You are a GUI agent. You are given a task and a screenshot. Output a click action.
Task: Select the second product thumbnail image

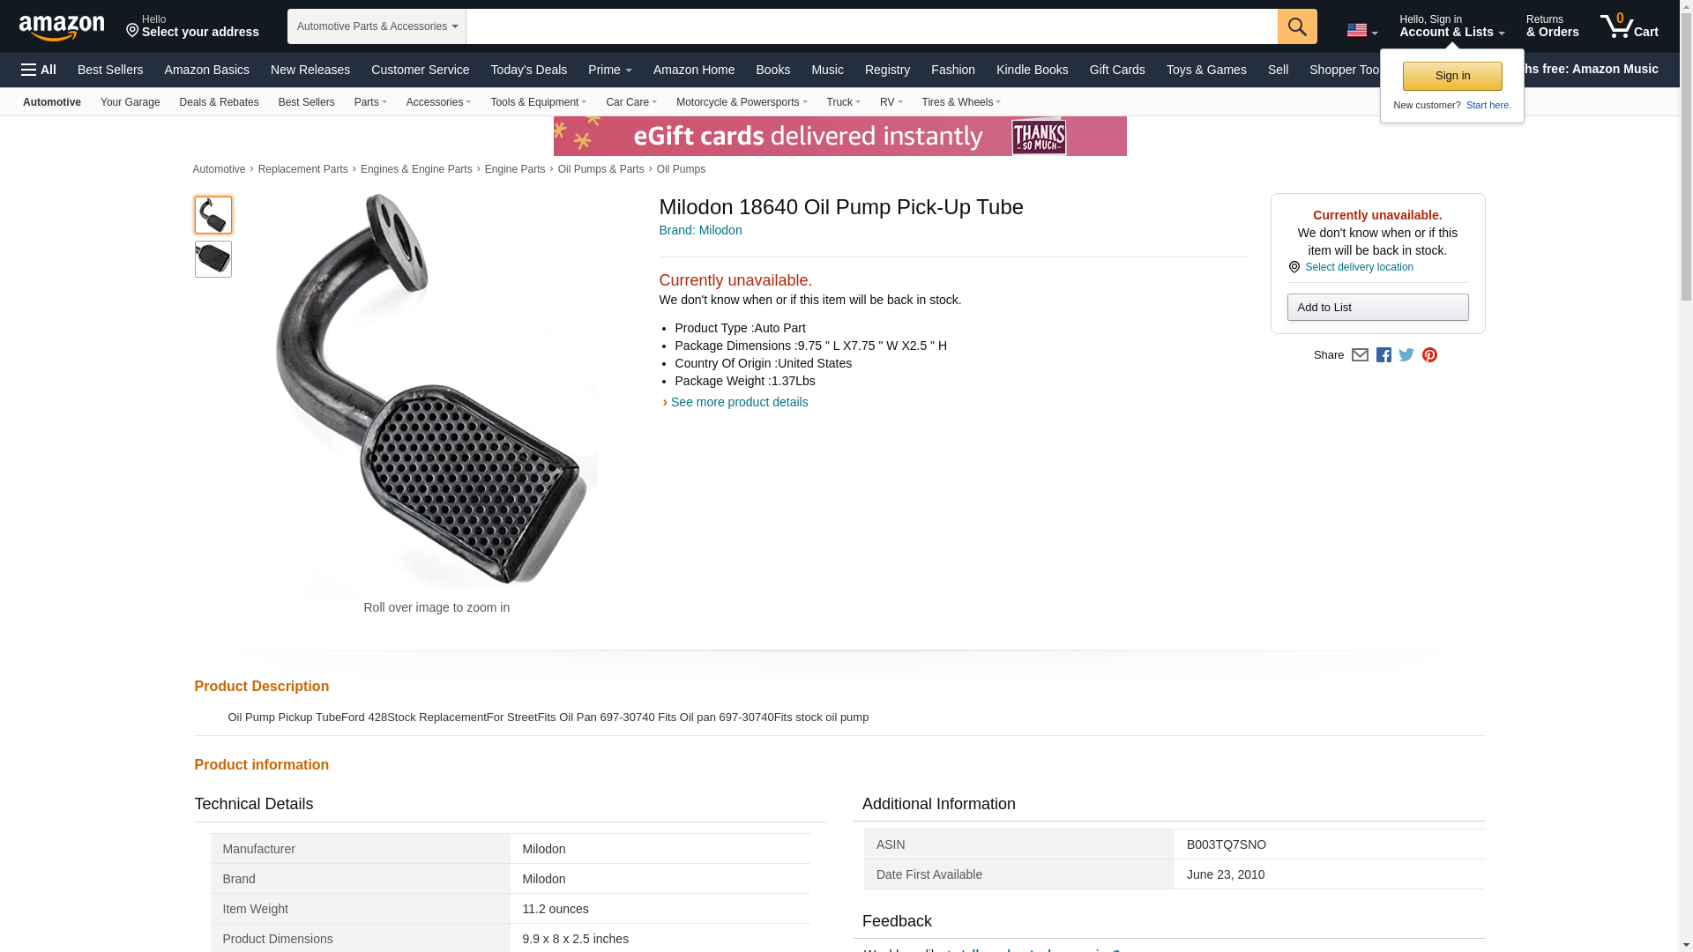[x=213, y=259]
